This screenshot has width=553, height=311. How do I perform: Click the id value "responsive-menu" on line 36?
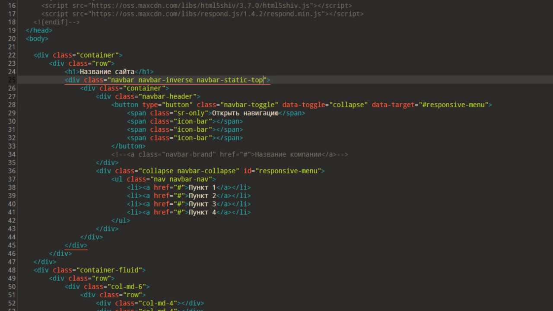pos(288,171)
